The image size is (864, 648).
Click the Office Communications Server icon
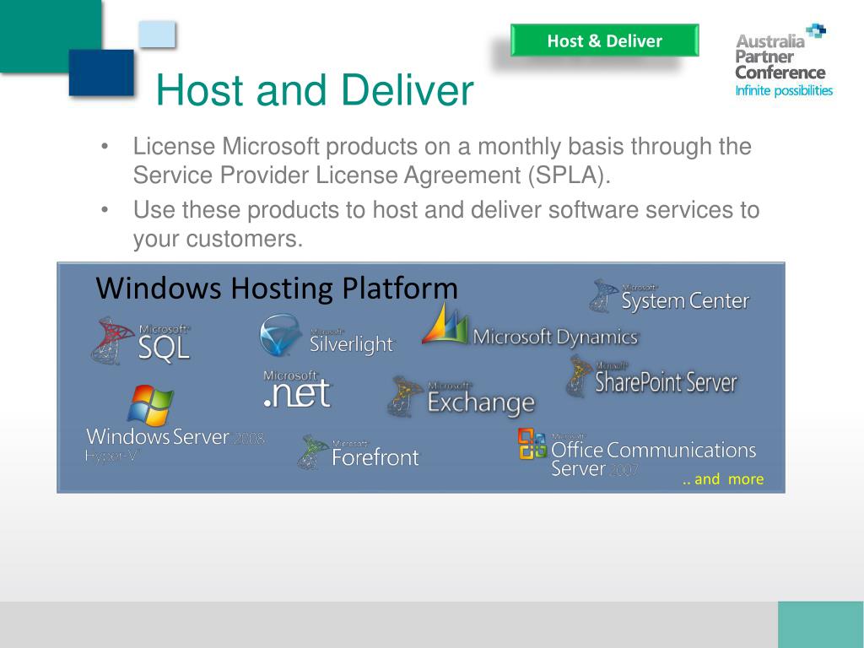tap(532, 444)
